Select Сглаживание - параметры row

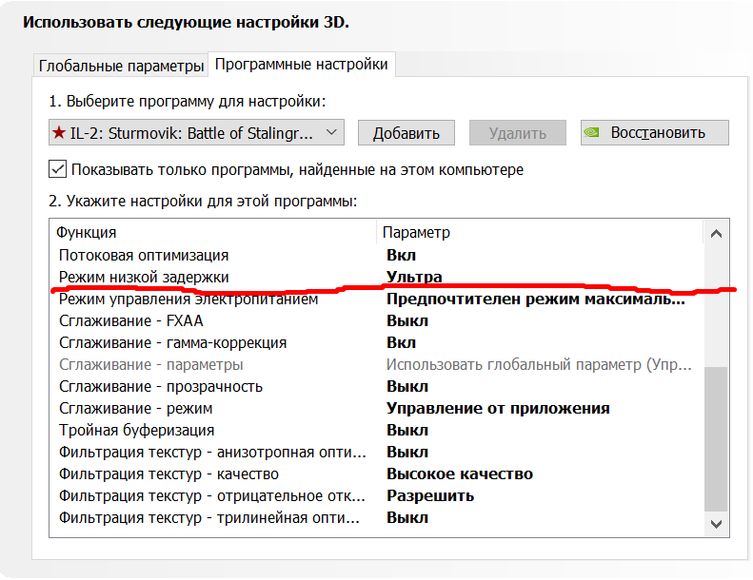[x=377, y=364]
